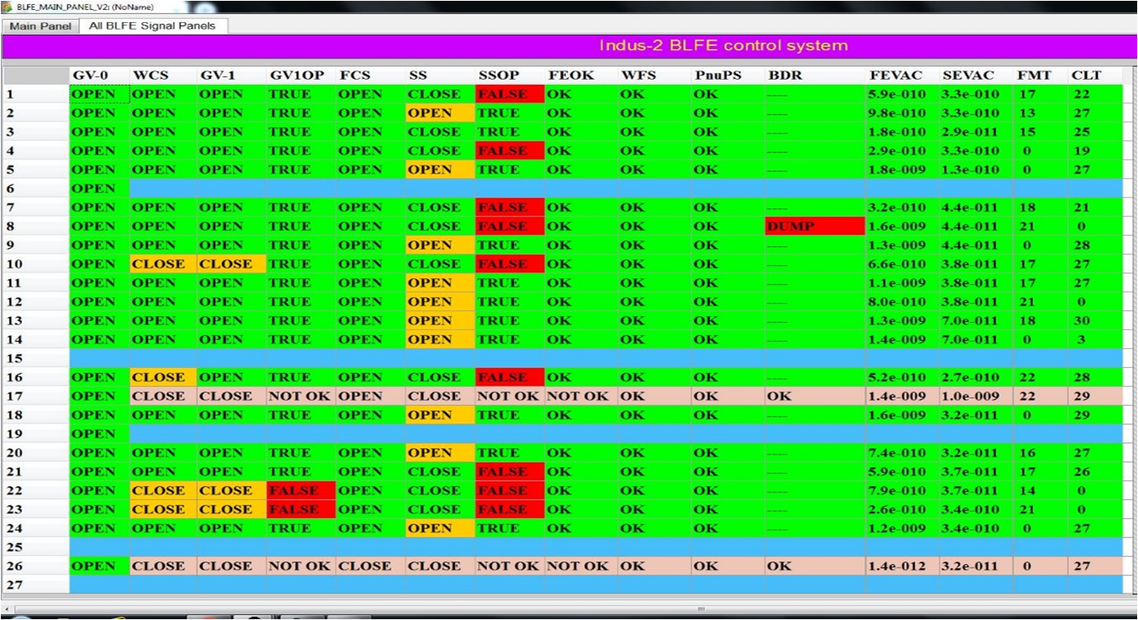1138x620 pixels.
Task: Click row header number 27
Action: pos(35,585)
